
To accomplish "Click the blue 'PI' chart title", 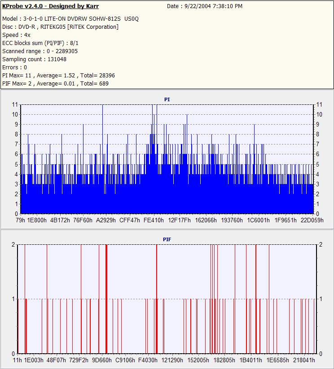I will point(167,99).
